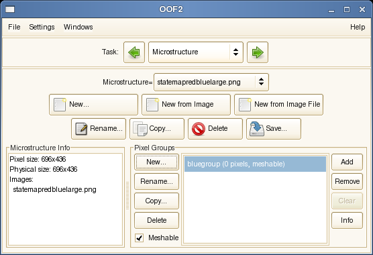Open the File menu
373x255 pixels.
click(14, 27)
